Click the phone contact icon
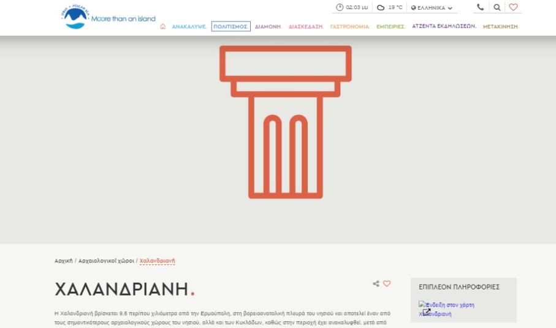This screenshot has width=556, height=328. pos(480,7)
